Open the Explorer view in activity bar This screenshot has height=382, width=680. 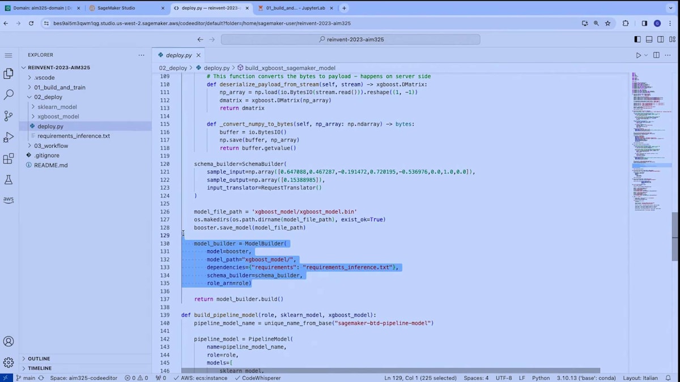[x=8, y=74]
